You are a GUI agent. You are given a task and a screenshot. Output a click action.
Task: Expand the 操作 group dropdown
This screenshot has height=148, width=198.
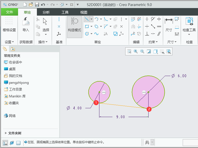click(x=43, y=42)
